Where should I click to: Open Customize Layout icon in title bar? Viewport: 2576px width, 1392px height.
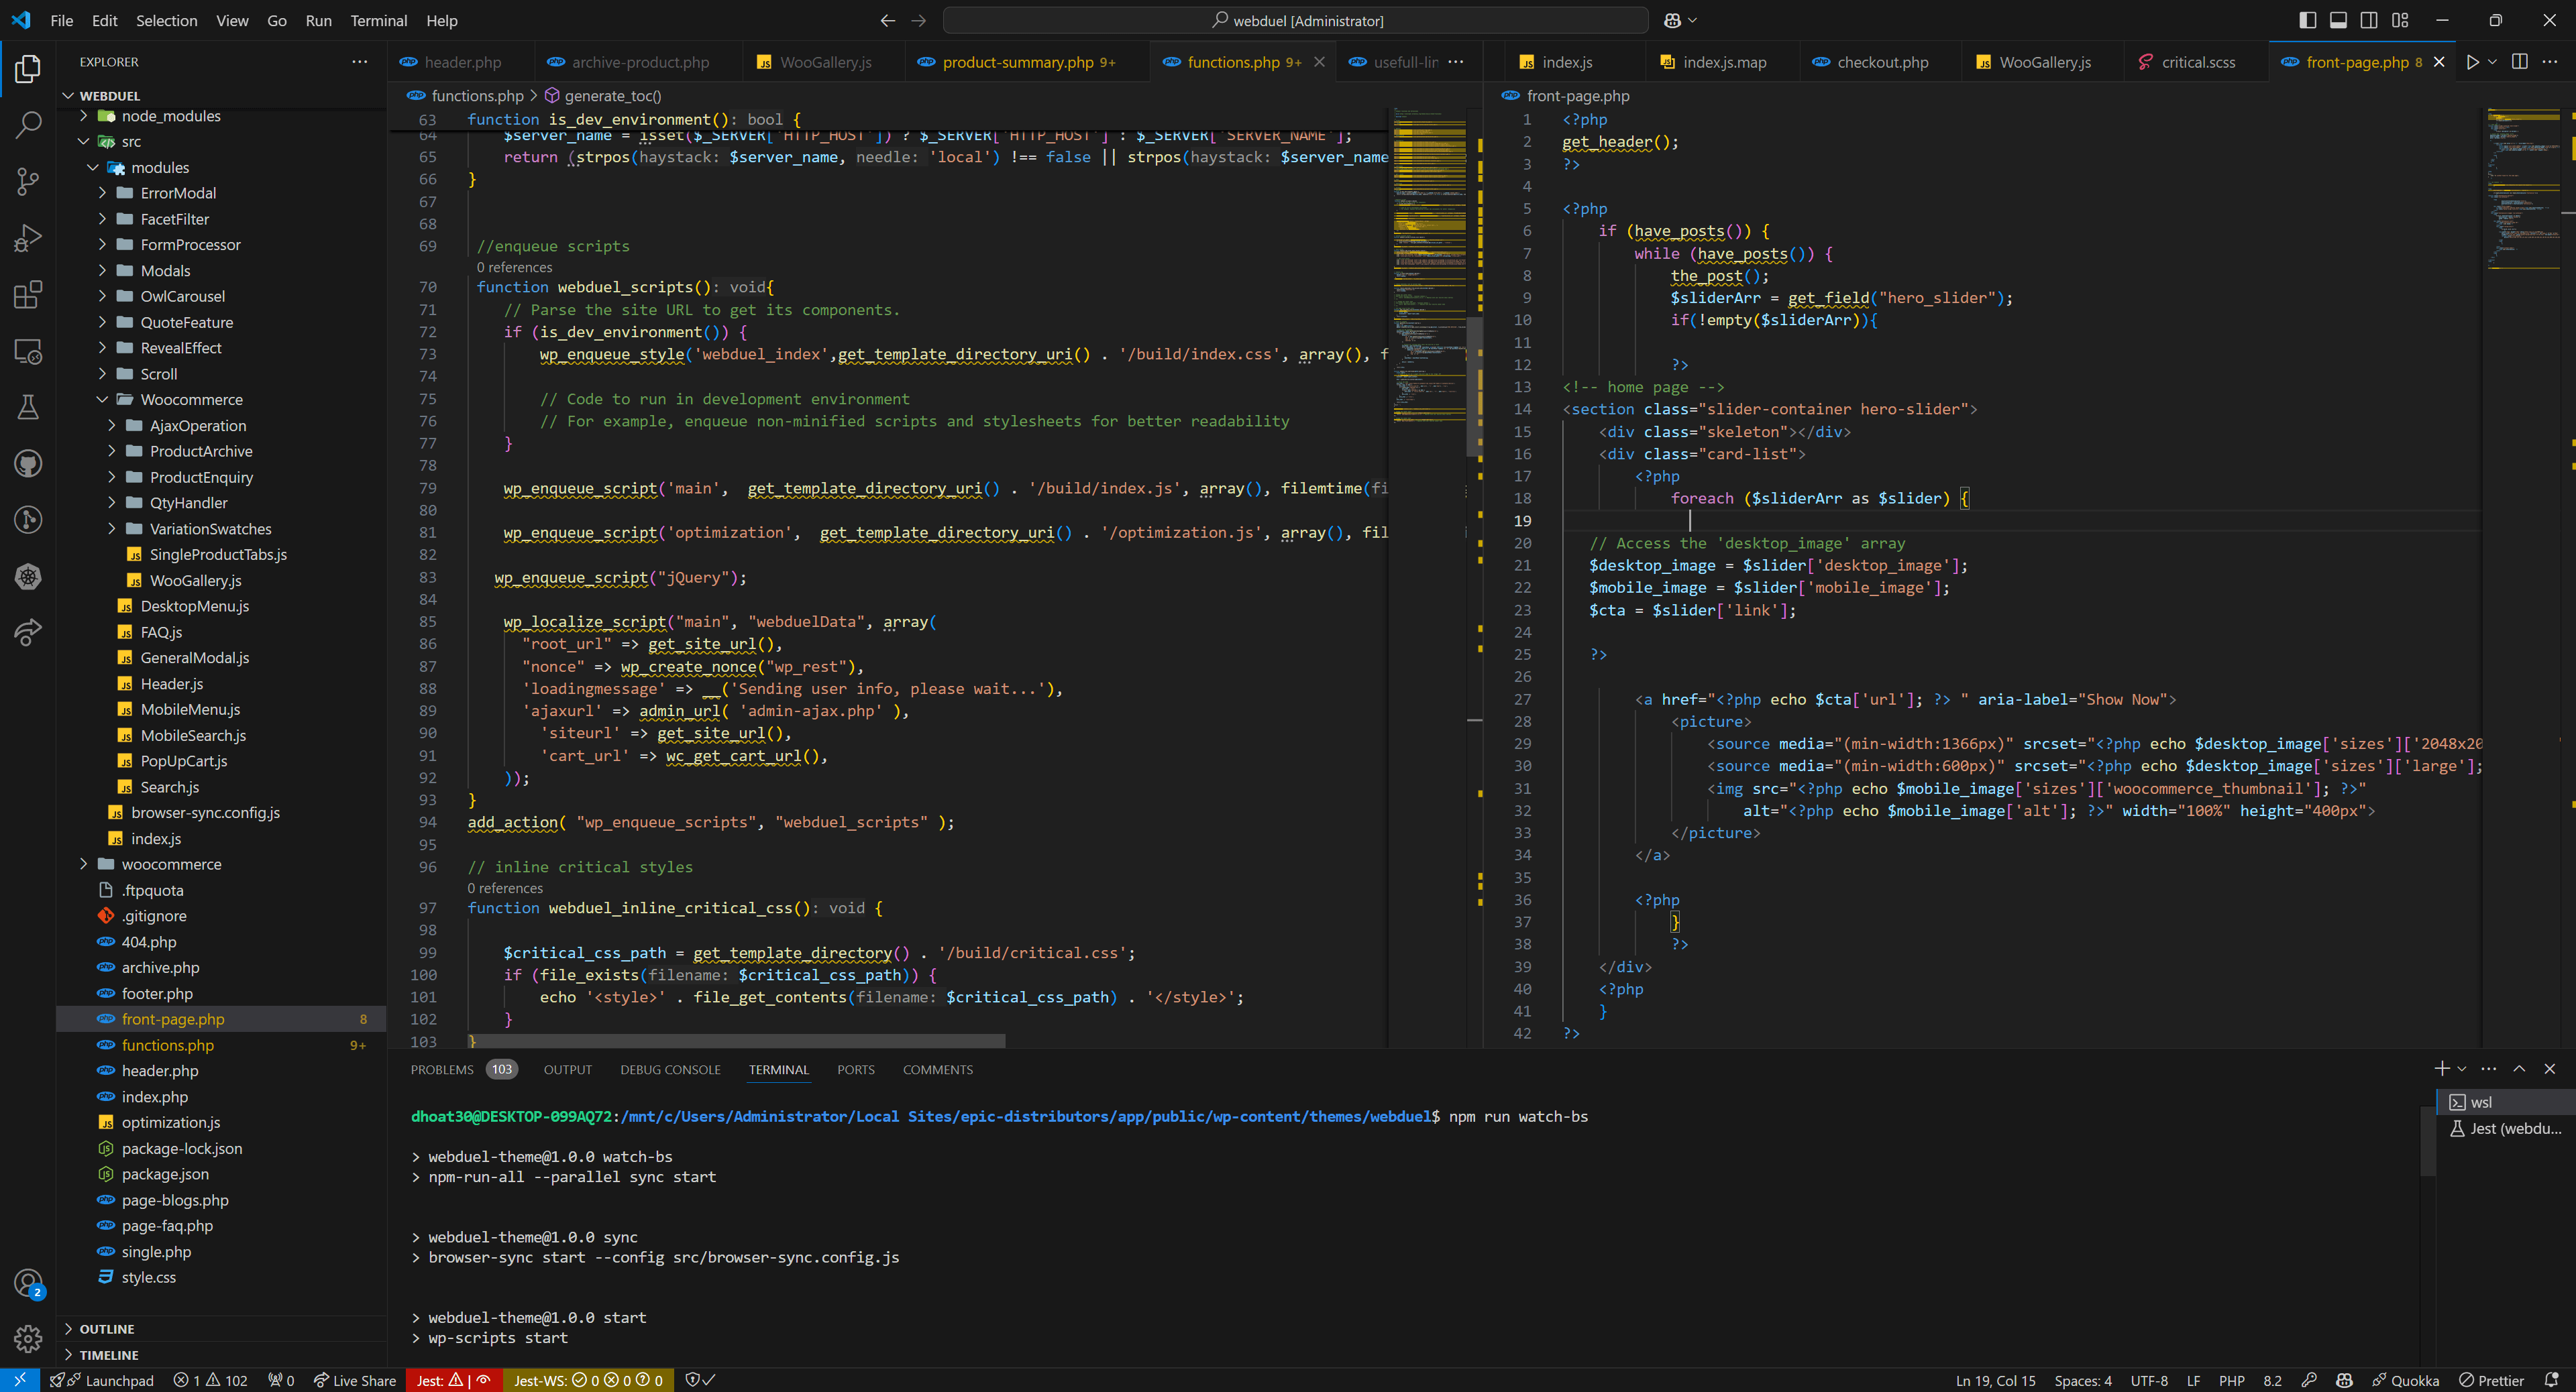click(2400, 20)
